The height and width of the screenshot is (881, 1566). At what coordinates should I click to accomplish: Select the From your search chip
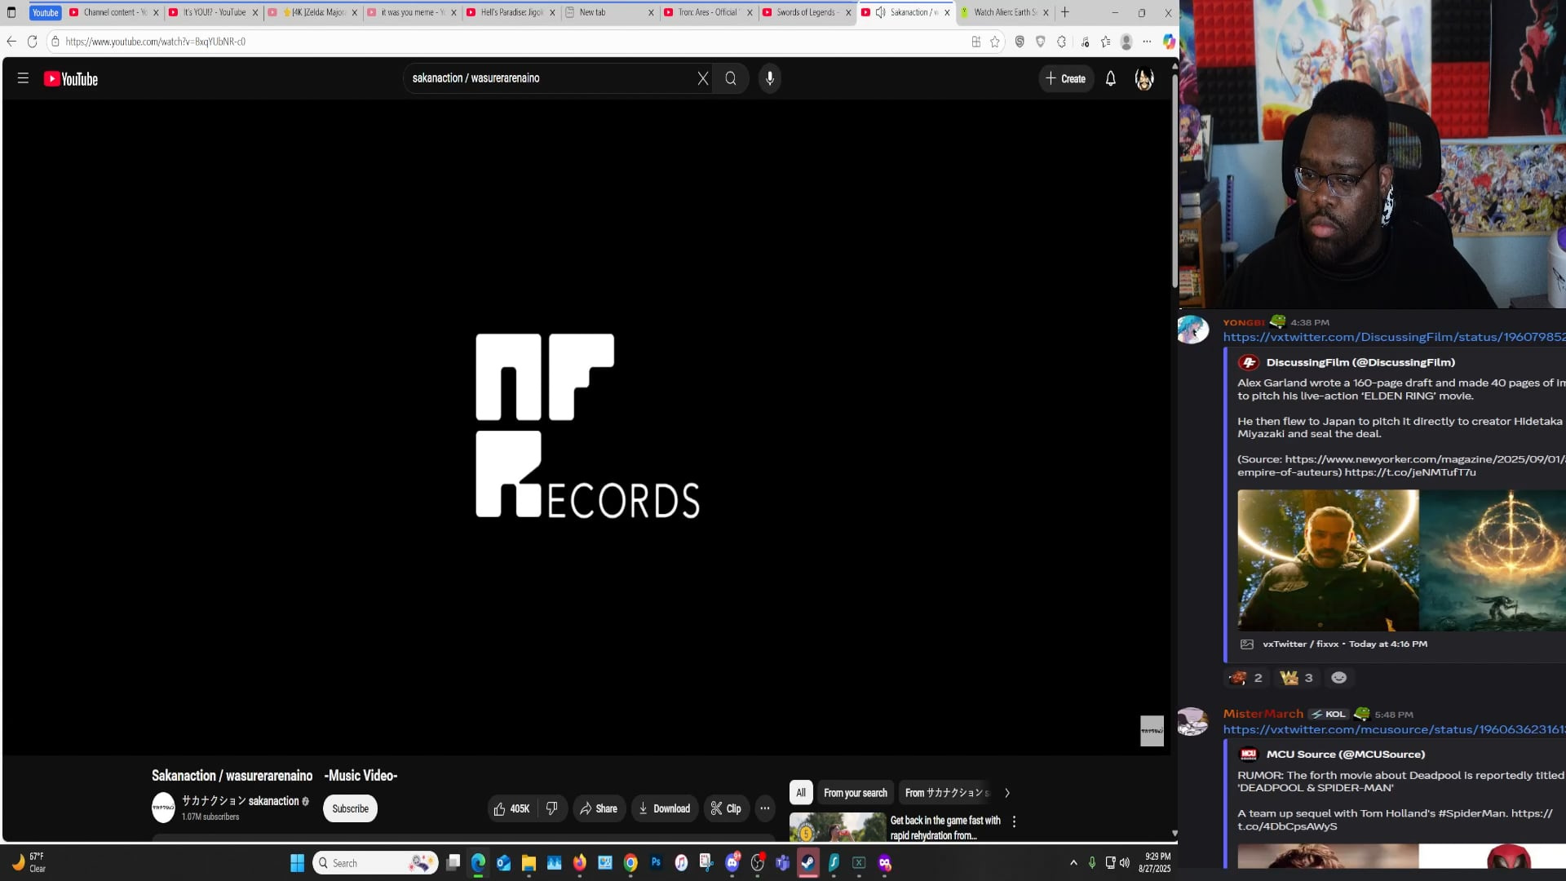click(856, 793)
